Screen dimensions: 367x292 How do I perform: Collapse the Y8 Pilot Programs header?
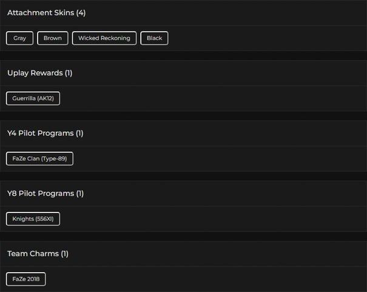point(40,193)
